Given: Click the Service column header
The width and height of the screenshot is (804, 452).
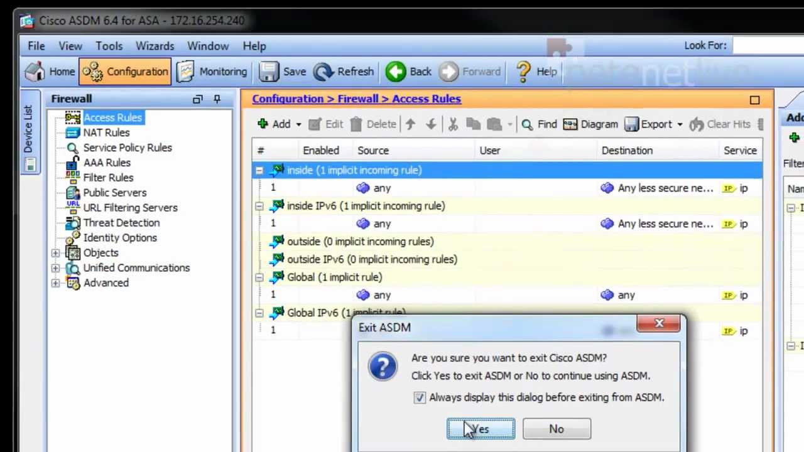Looking at the screenshot, I should (740, 151).
